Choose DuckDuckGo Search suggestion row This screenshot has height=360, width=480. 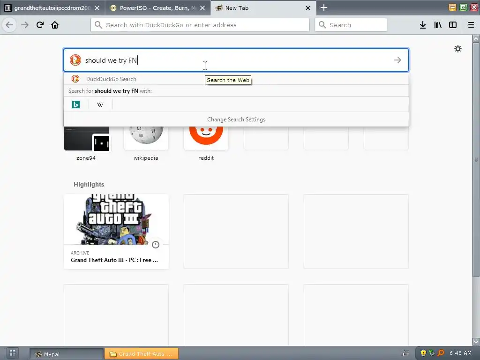[236, 79]
